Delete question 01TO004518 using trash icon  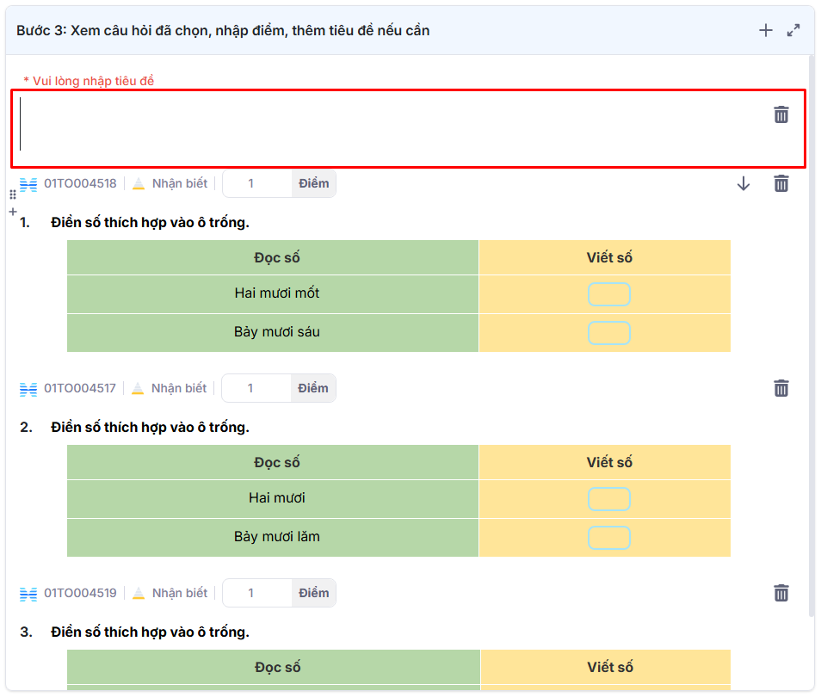point(781,183)
